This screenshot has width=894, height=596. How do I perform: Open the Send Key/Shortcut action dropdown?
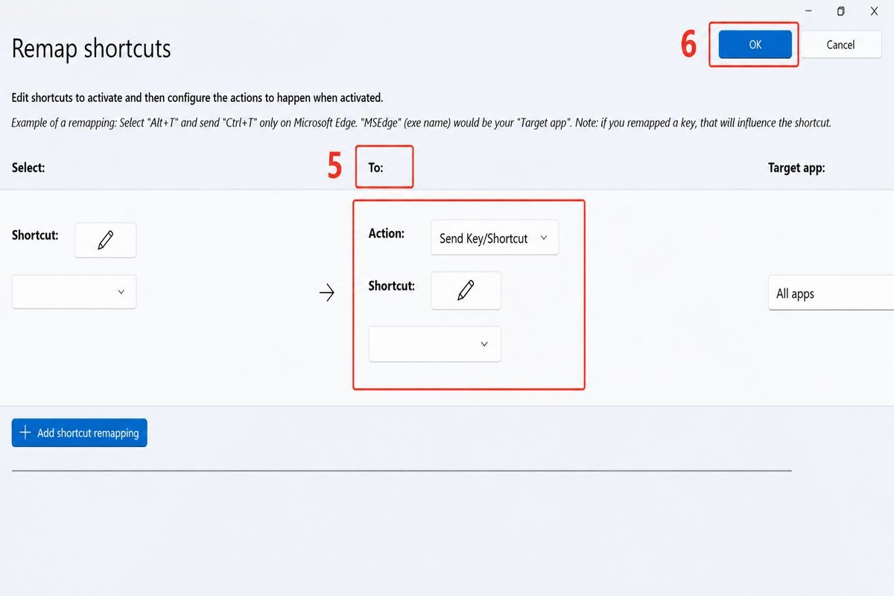point(495,238)
